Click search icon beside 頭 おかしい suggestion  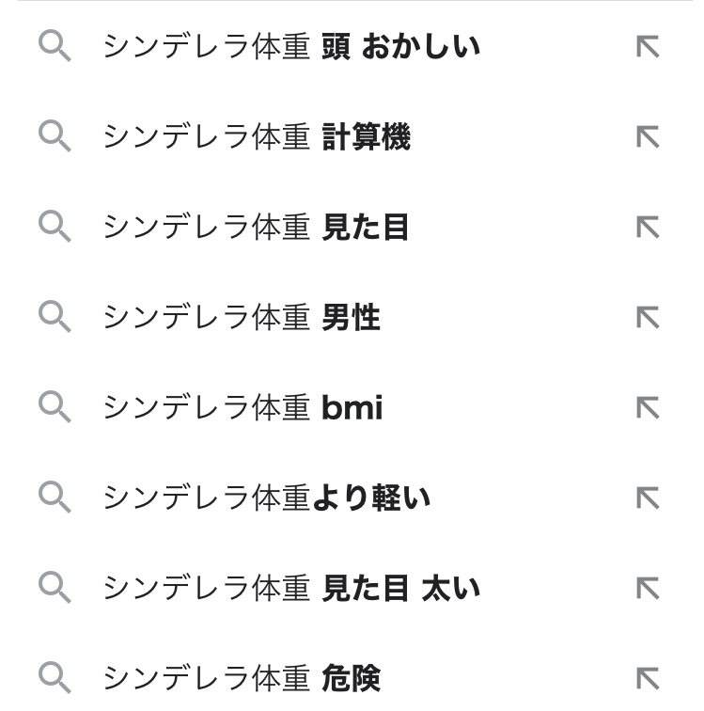click(x=55, y=47)
